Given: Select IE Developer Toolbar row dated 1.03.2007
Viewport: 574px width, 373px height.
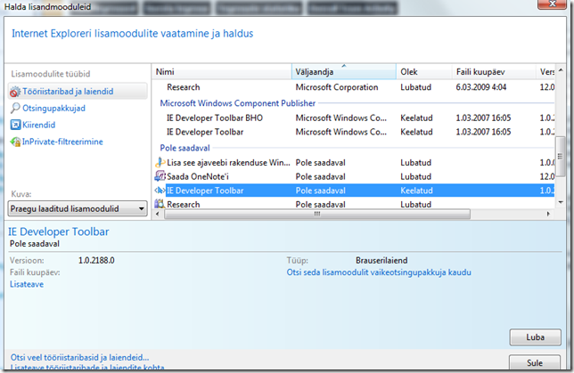Looking at the screenshot, I should [x=354, y=132].
